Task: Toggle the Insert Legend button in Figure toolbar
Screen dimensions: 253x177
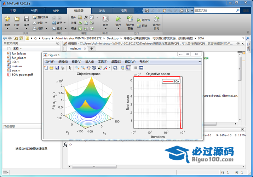Action: point(128,68)
